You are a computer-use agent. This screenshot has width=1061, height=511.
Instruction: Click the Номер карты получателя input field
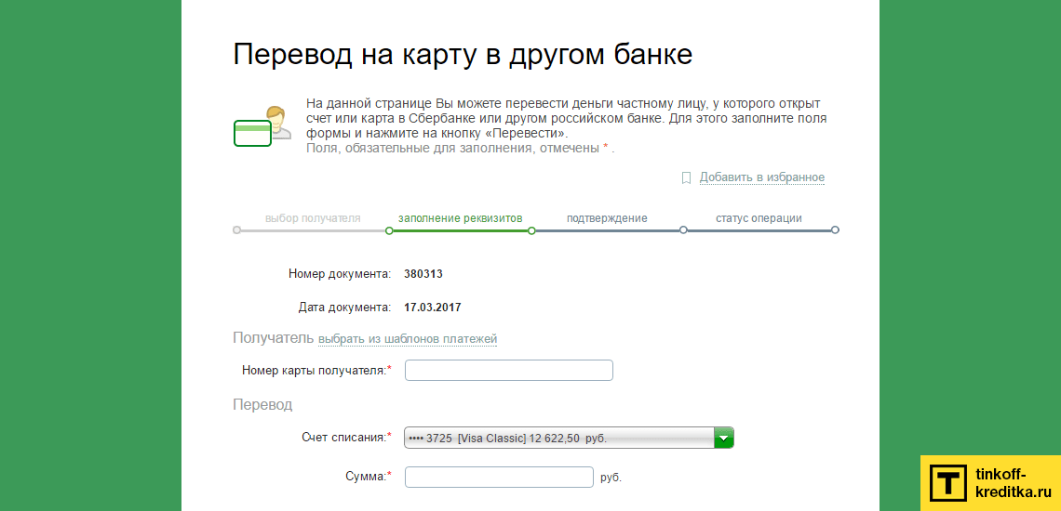[509, 371]
